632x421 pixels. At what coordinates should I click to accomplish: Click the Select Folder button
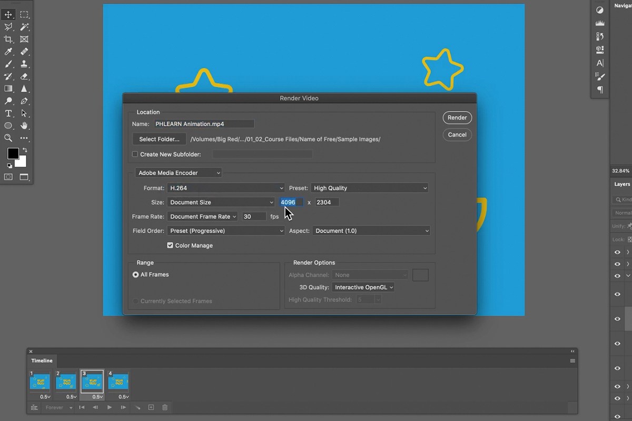pos(159,139)
